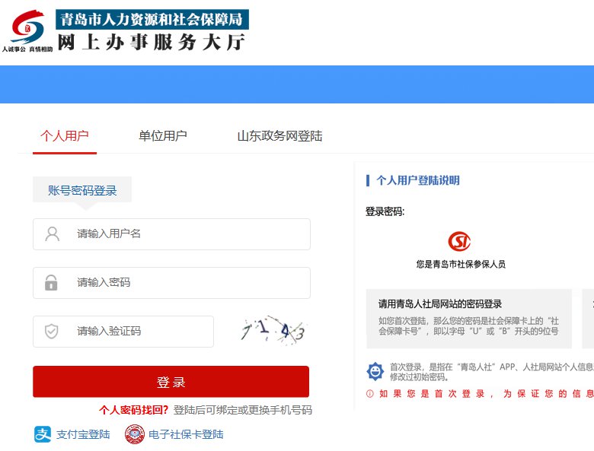Click the red info circle icon
This screenshot has height=451, width=594.
point(370,394)
